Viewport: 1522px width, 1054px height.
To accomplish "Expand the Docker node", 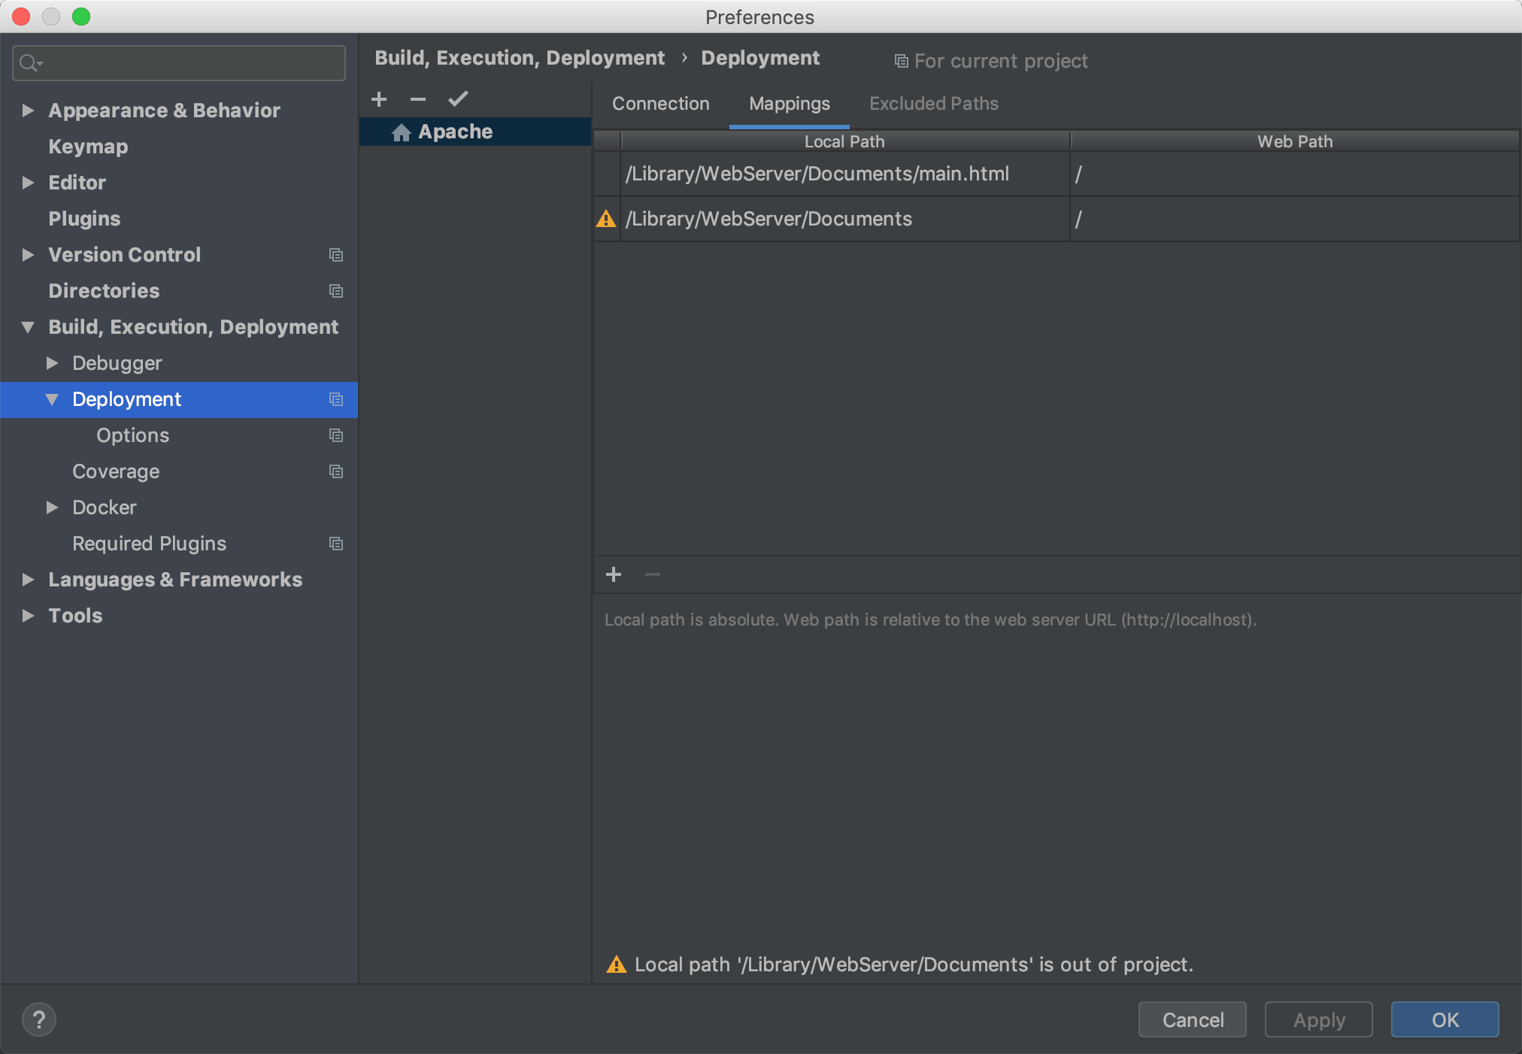I will click(x=53, y=507).
